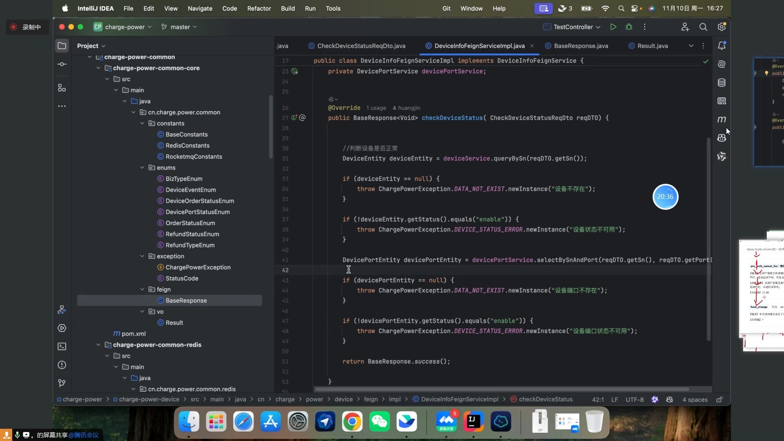Open the master branch dropdown
This screenshot has height=441, width=784.
180,27
